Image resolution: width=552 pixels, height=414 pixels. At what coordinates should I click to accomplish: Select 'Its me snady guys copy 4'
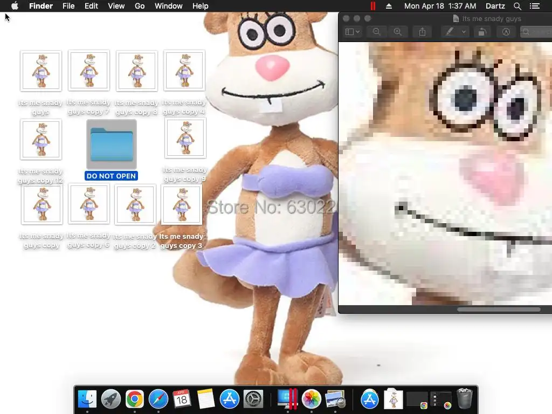184,71
